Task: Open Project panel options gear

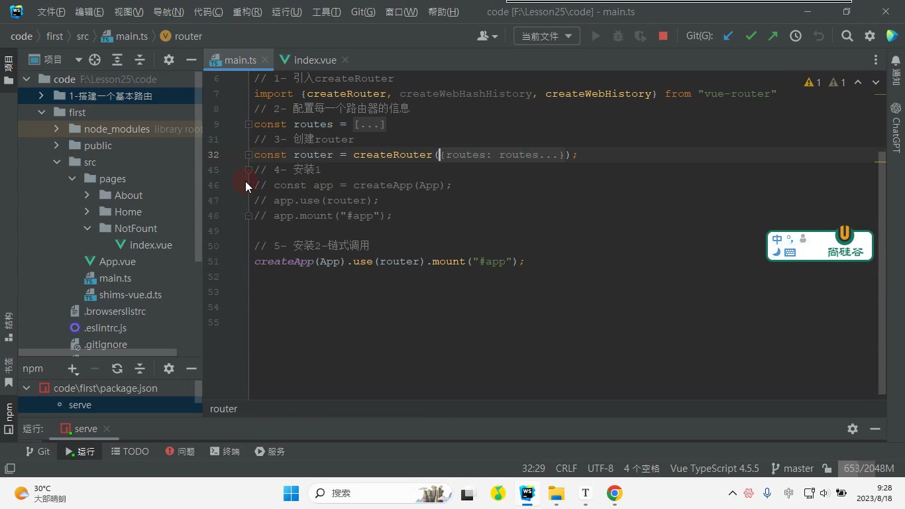Action: click(x=169, y=60)
